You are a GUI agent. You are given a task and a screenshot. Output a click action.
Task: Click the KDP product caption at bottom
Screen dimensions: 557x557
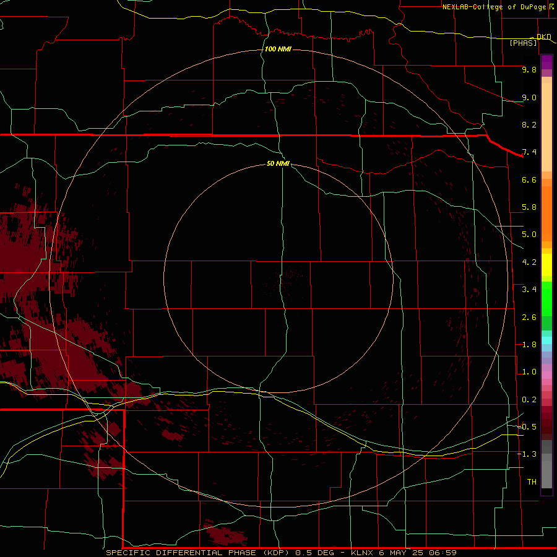pos(281,553)
